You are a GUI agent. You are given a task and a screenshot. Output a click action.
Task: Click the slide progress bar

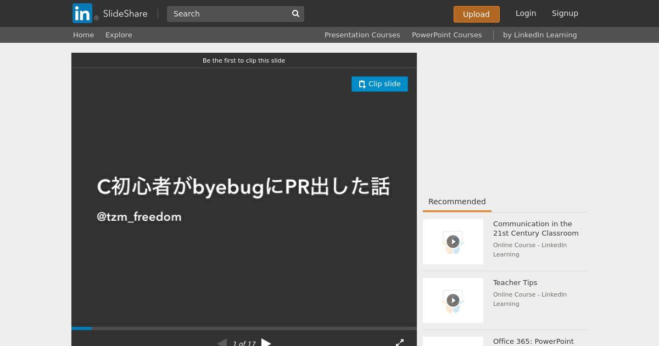244,328
